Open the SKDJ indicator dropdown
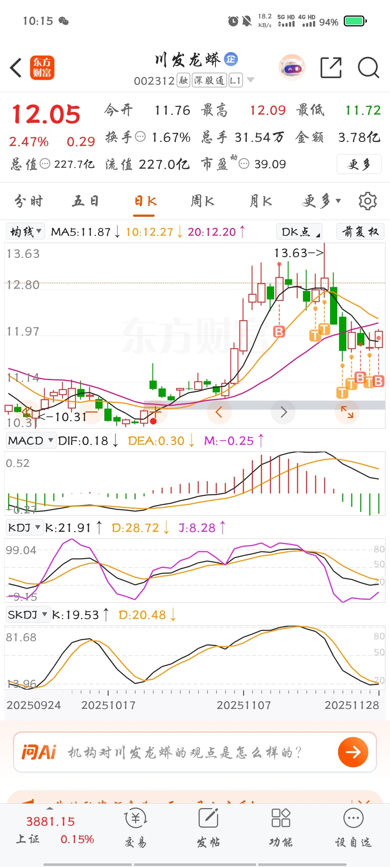This screenshot has width=390, height=867. tap(28, 614)
